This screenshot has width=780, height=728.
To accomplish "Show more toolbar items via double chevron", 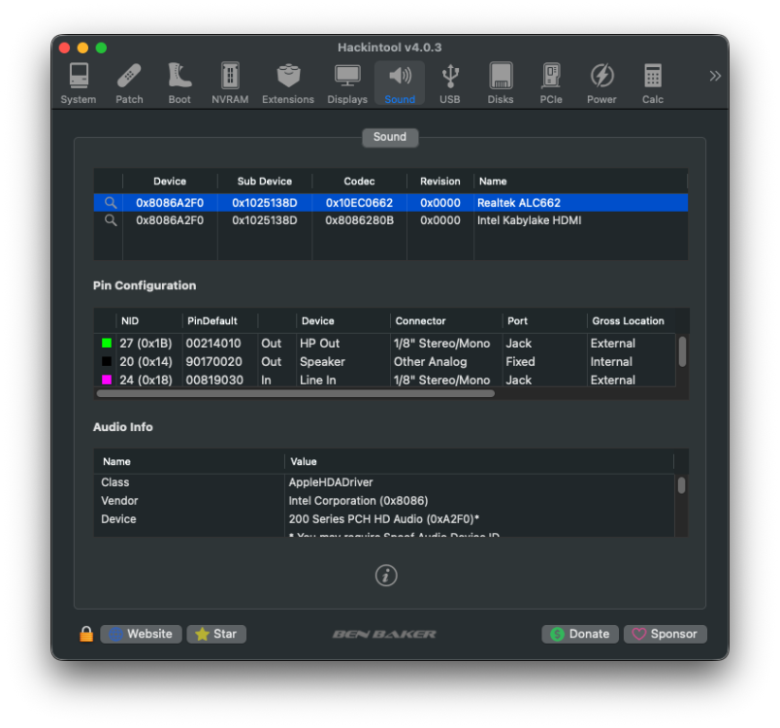I will point(715,76).
